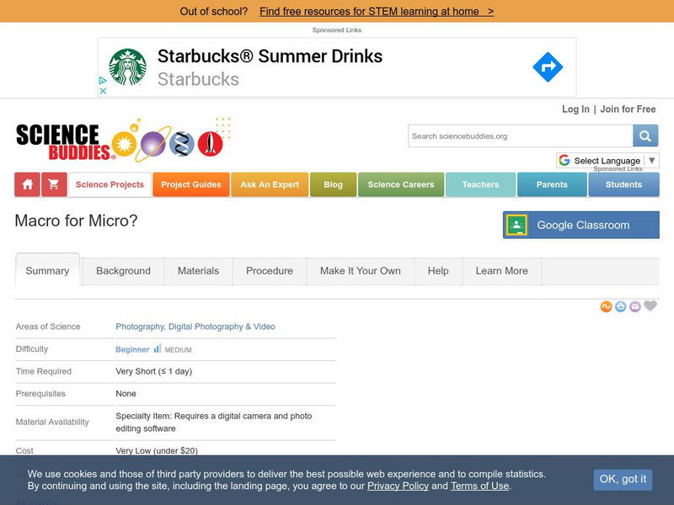Open the Terms of Use link
The width and height of the screenshot is (674, 505).
(479, 486)
